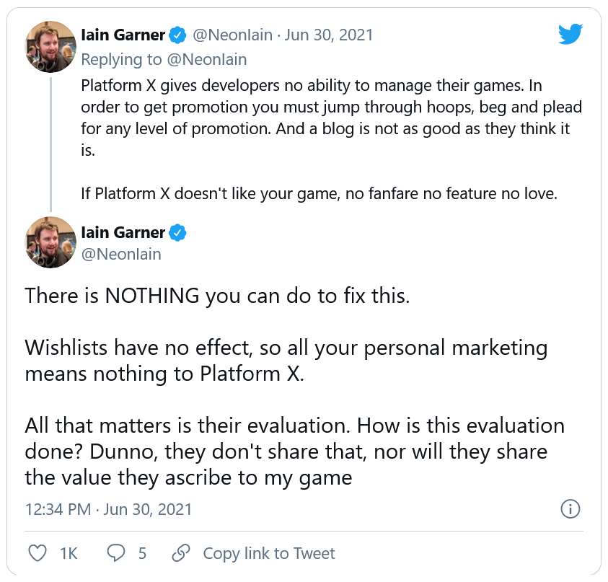This screenshot has height=582, width=608.
Task: Open the parent tweet's "Jun 30, 2021" date link
Action: coord(331,35)
